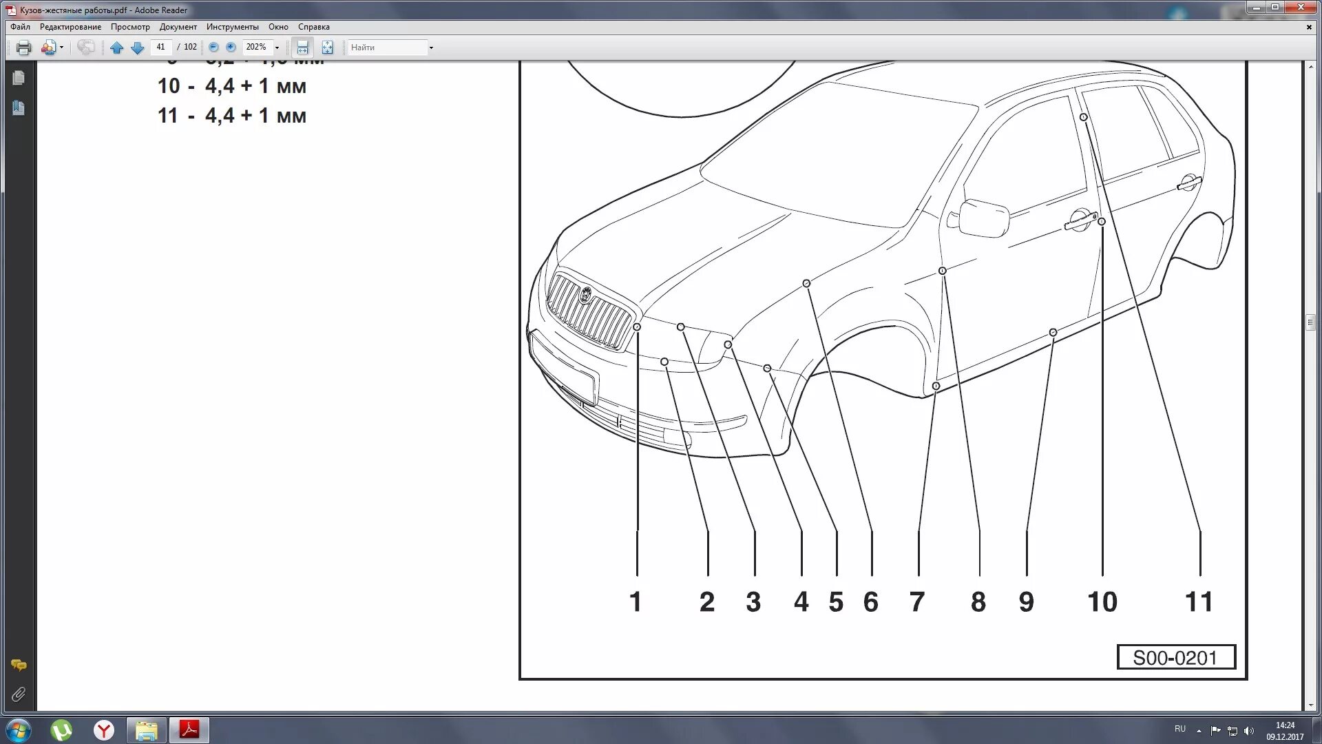
Task: Open uTorrent from the taskbar
Action: [61, 730]
